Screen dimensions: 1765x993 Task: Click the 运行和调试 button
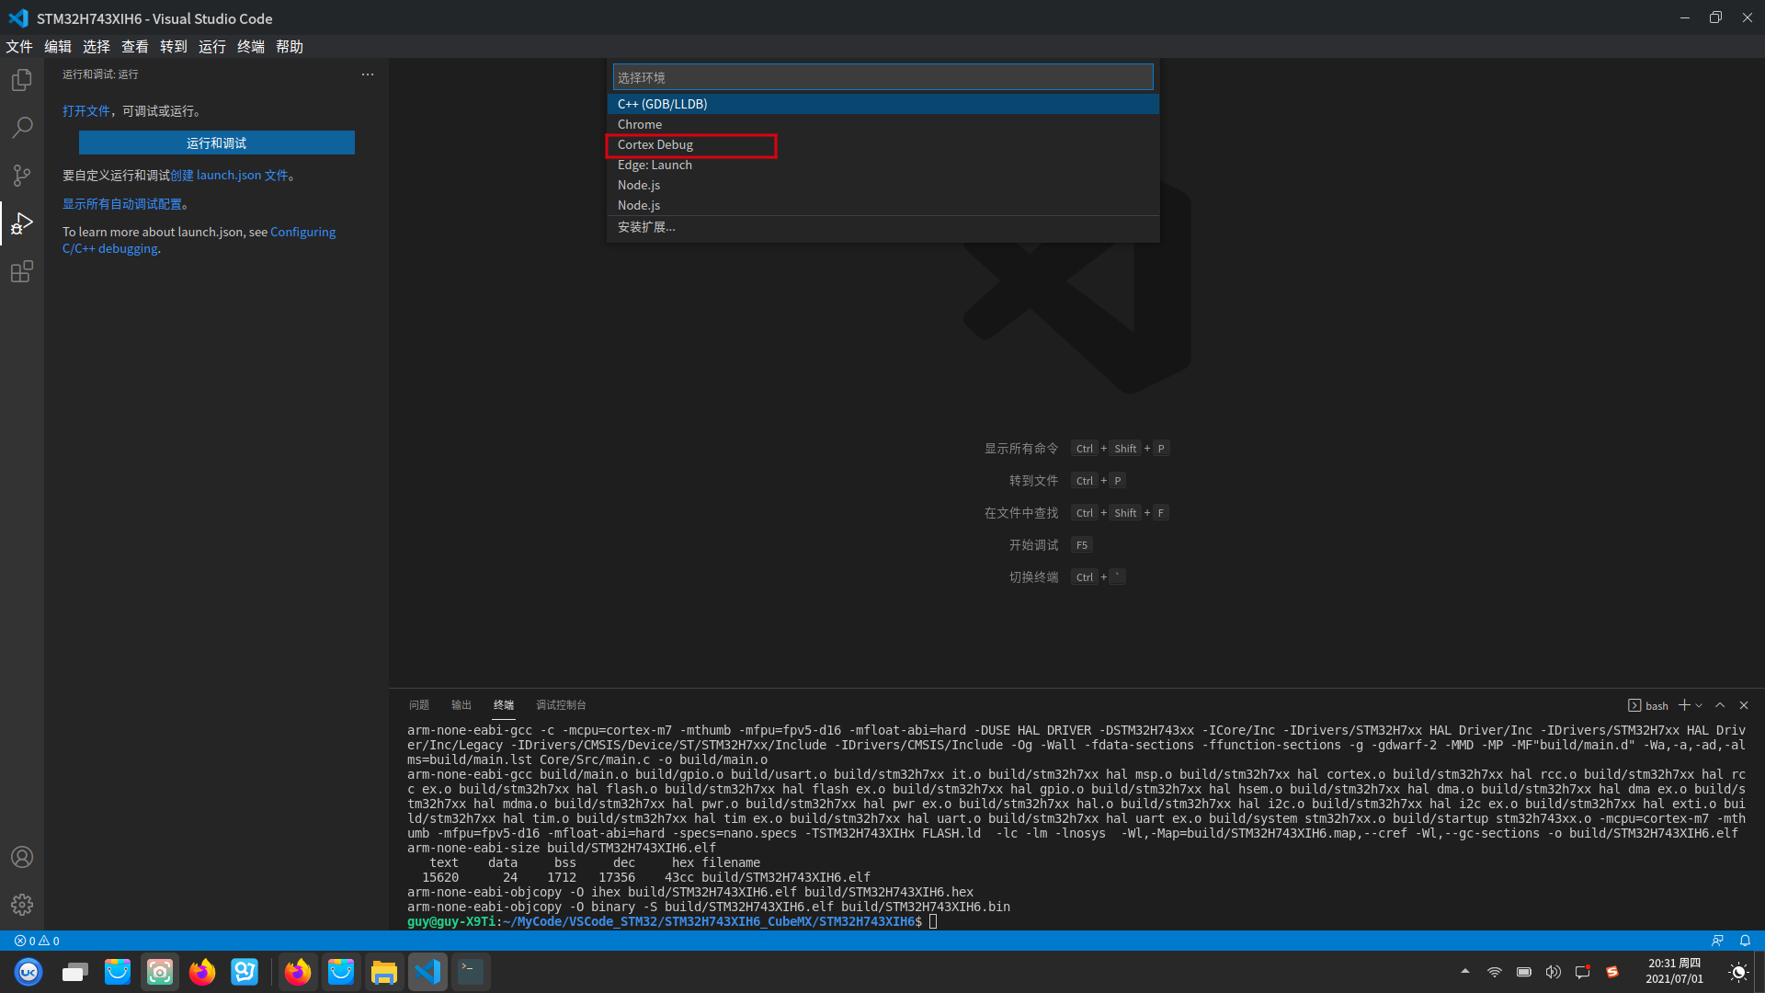coord(217,143)
